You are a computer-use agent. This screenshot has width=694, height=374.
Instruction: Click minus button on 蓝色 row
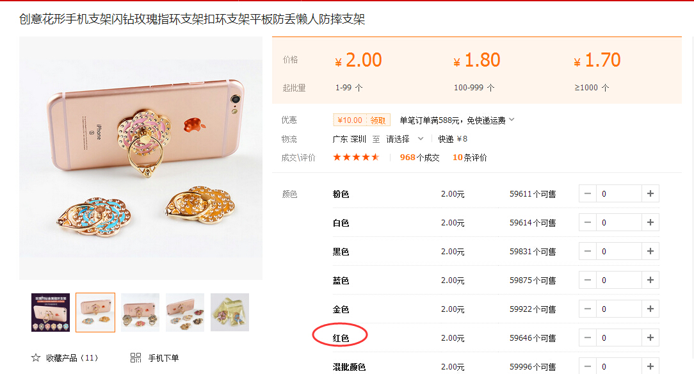tap(588, 280)
